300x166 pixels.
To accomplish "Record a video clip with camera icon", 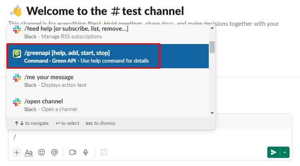I will (73, 152).
